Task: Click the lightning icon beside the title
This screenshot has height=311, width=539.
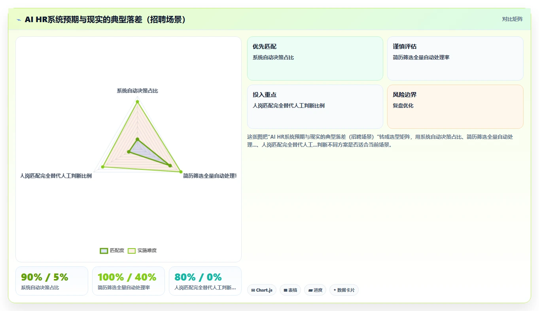Action: tap(19, 20)
